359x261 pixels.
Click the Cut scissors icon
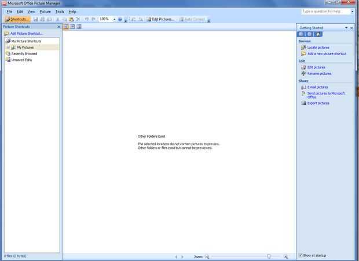pos(58,20)
